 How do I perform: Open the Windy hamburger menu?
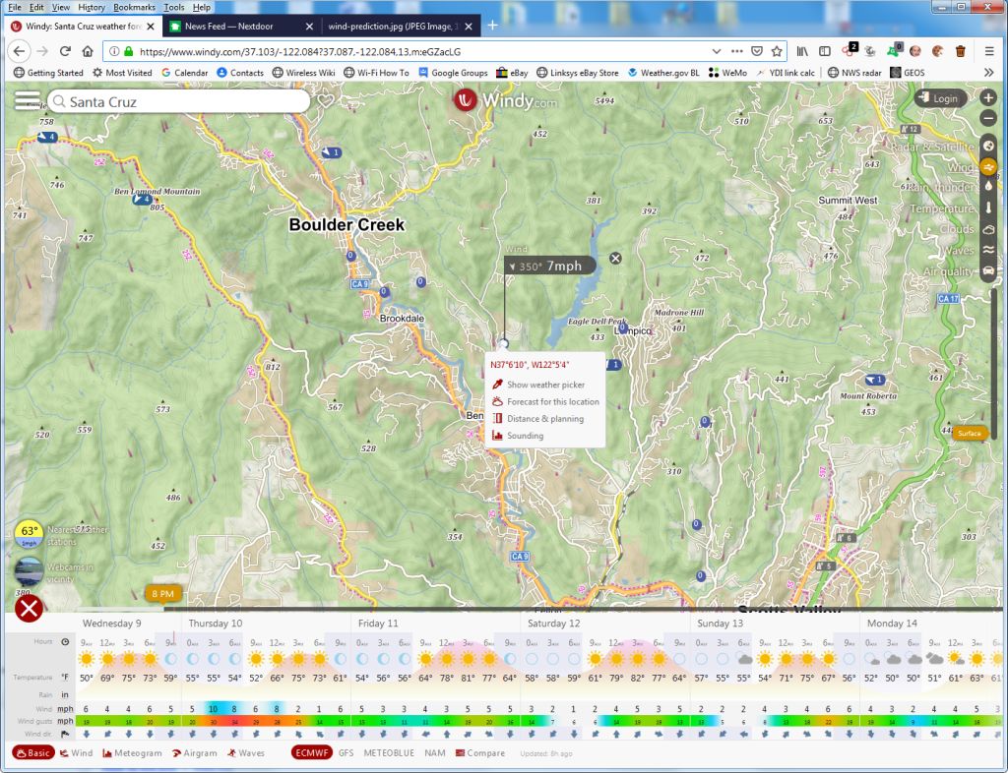(x=27, y=101)
